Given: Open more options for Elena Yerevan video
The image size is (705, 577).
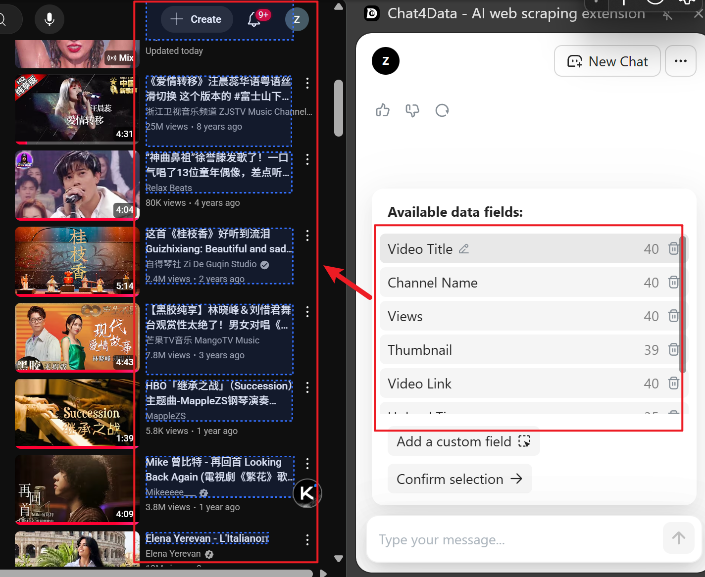Looking at the screenshot, I should pos(307,540).
